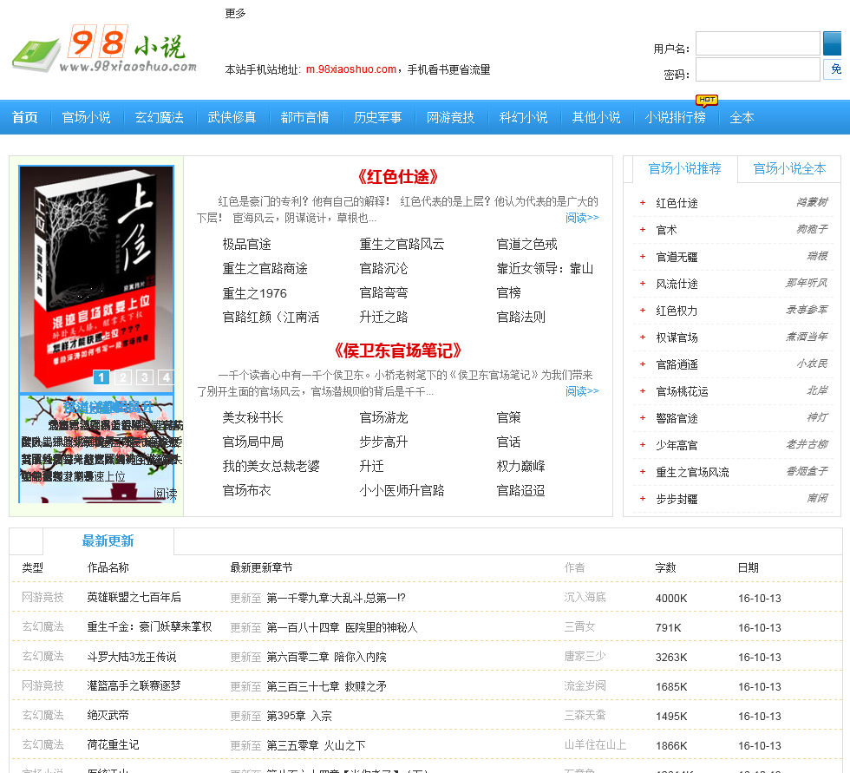Viewport: 850px width, 773px height.
Task: Open the novel 小小医师升官路
Action: [x=402, y=490]
